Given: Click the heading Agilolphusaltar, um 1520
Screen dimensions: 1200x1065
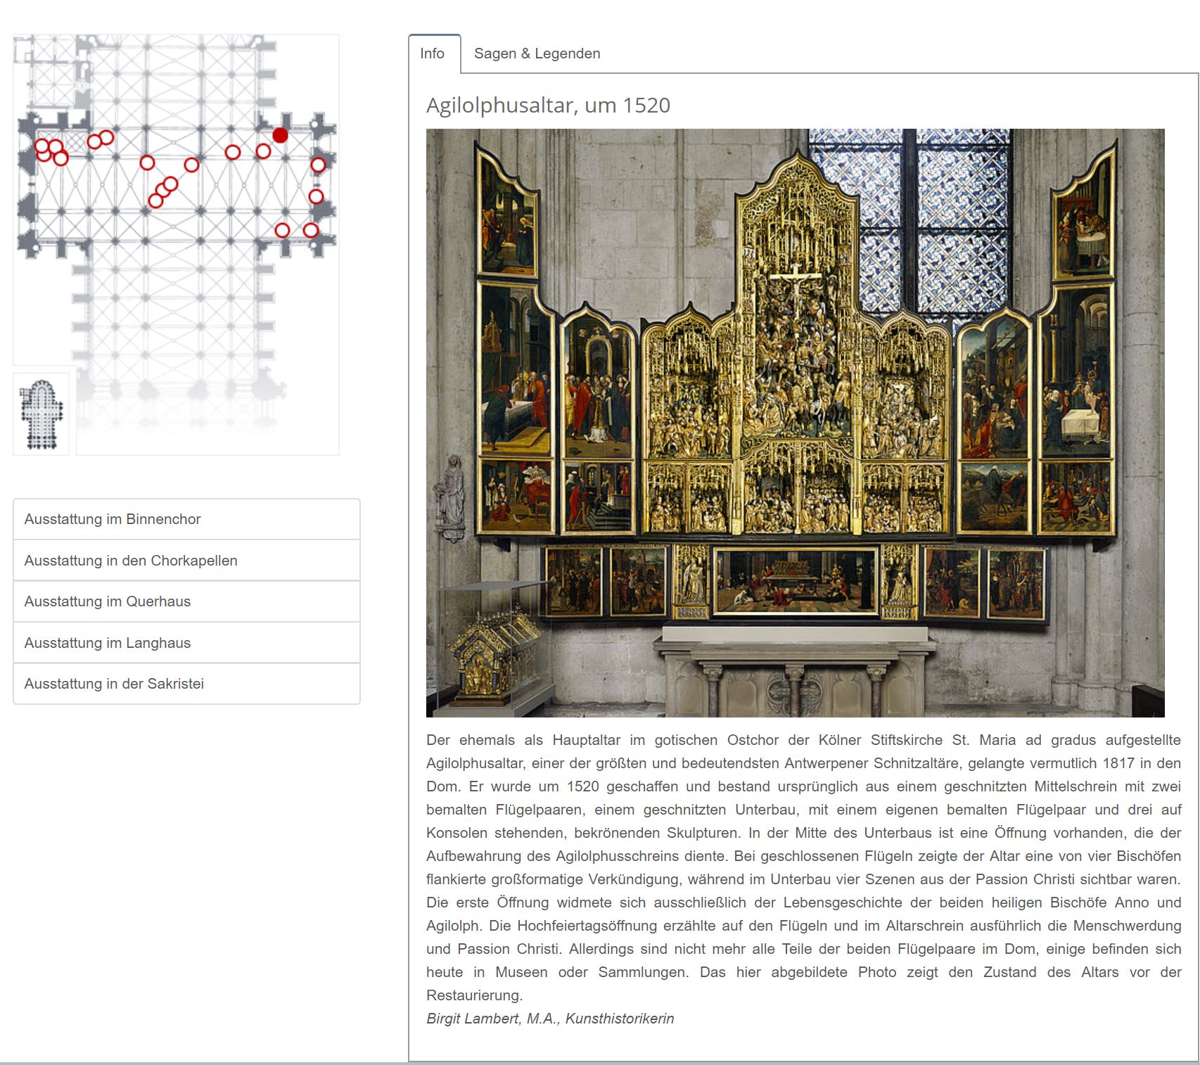Looking at the screenshot, I should coord(548,106).
